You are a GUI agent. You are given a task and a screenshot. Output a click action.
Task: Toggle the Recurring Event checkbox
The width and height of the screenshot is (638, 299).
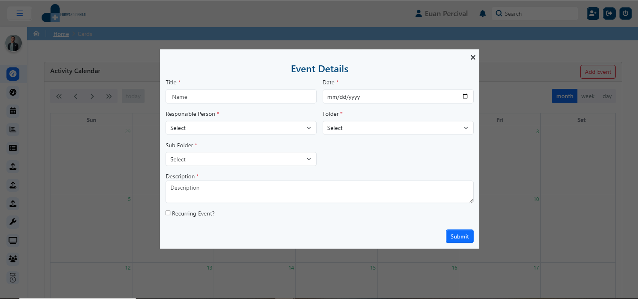pyautogui.click(x=168, y=213)
